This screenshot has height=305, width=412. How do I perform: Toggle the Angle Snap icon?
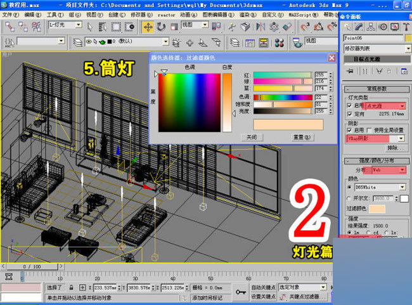pyautogui.click(x=318, y=27)
